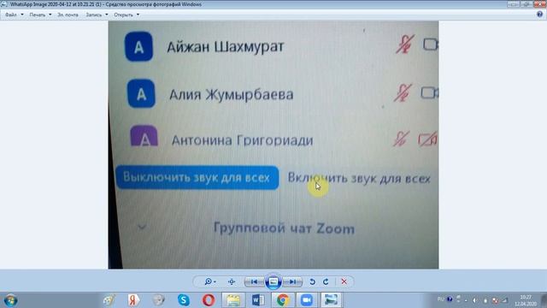The width and height of the screenshot is (547, 308).
Task: Expand the Открыть dropdown arrow
Action: coord(138,15)
